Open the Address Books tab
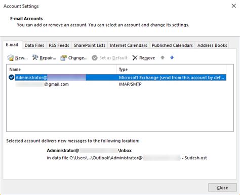This screenshot has height=195, width=240. (x=212, y=45)
